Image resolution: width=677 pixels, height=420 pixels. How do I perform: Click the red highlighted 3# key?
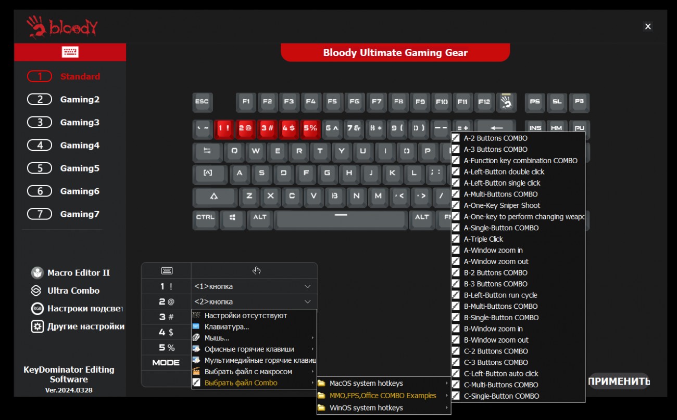(x=267, y=128)
